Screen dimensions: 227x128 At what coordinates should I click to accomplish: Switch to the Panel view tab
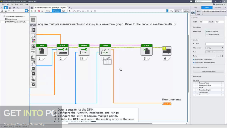(48, 11)
